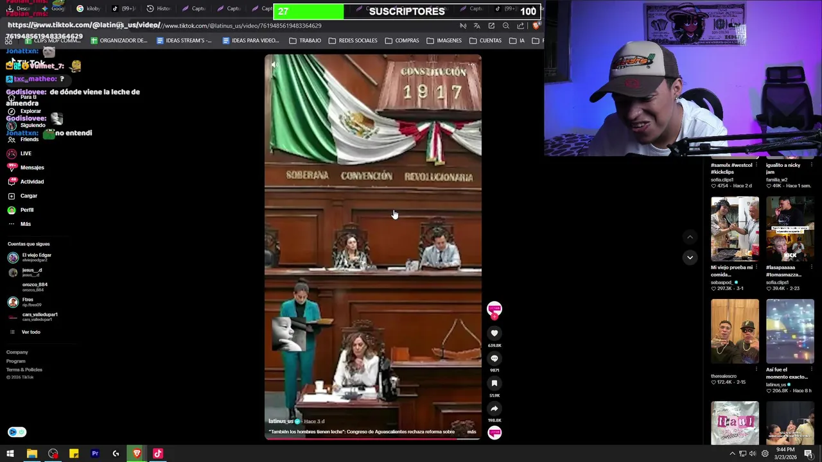Open the notification center icon
The width and height of the screenshot is (822, 462).
(x=809, y=454)
